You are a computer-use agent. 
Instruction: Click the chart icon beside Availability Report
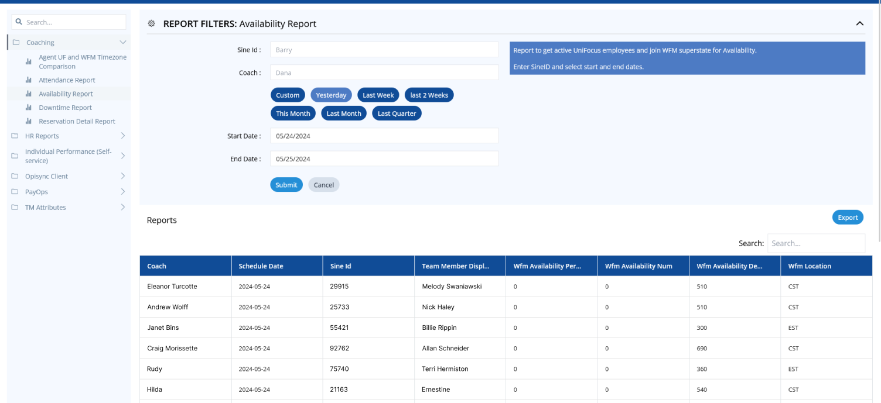point(29,94)
